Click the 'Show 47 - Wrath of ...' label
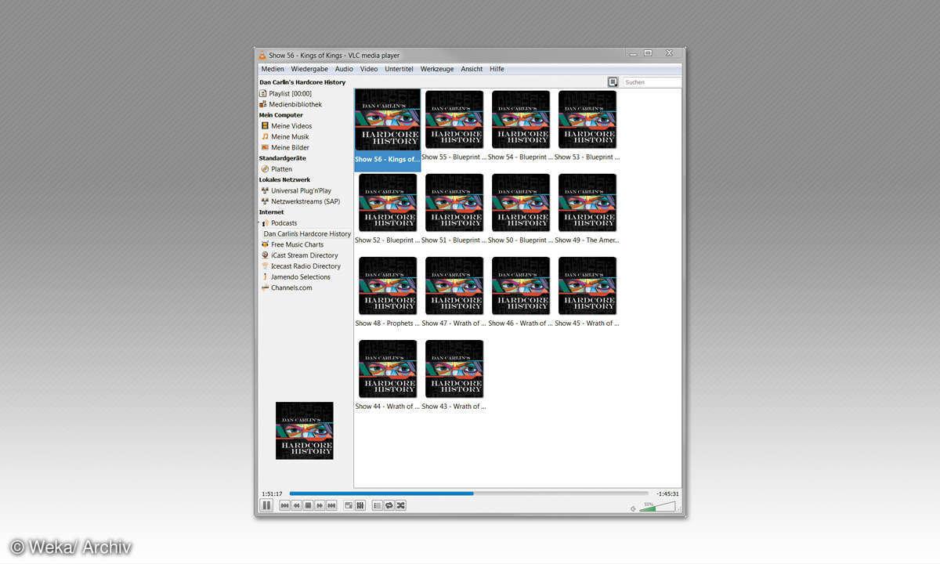 [x=454, y=324]
